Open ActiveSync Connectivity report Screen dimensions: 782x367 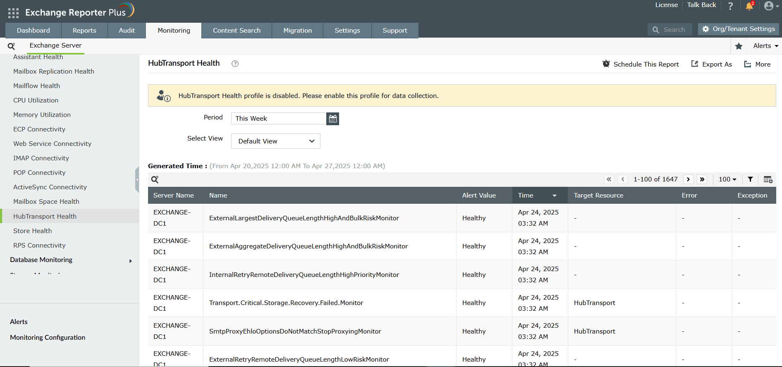(x=50, y=187)
